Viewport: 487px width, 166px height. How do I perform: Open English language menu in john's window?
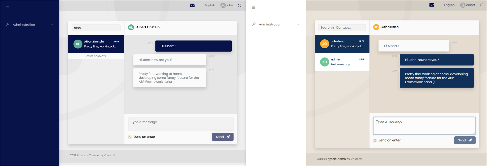pos(209,5)
